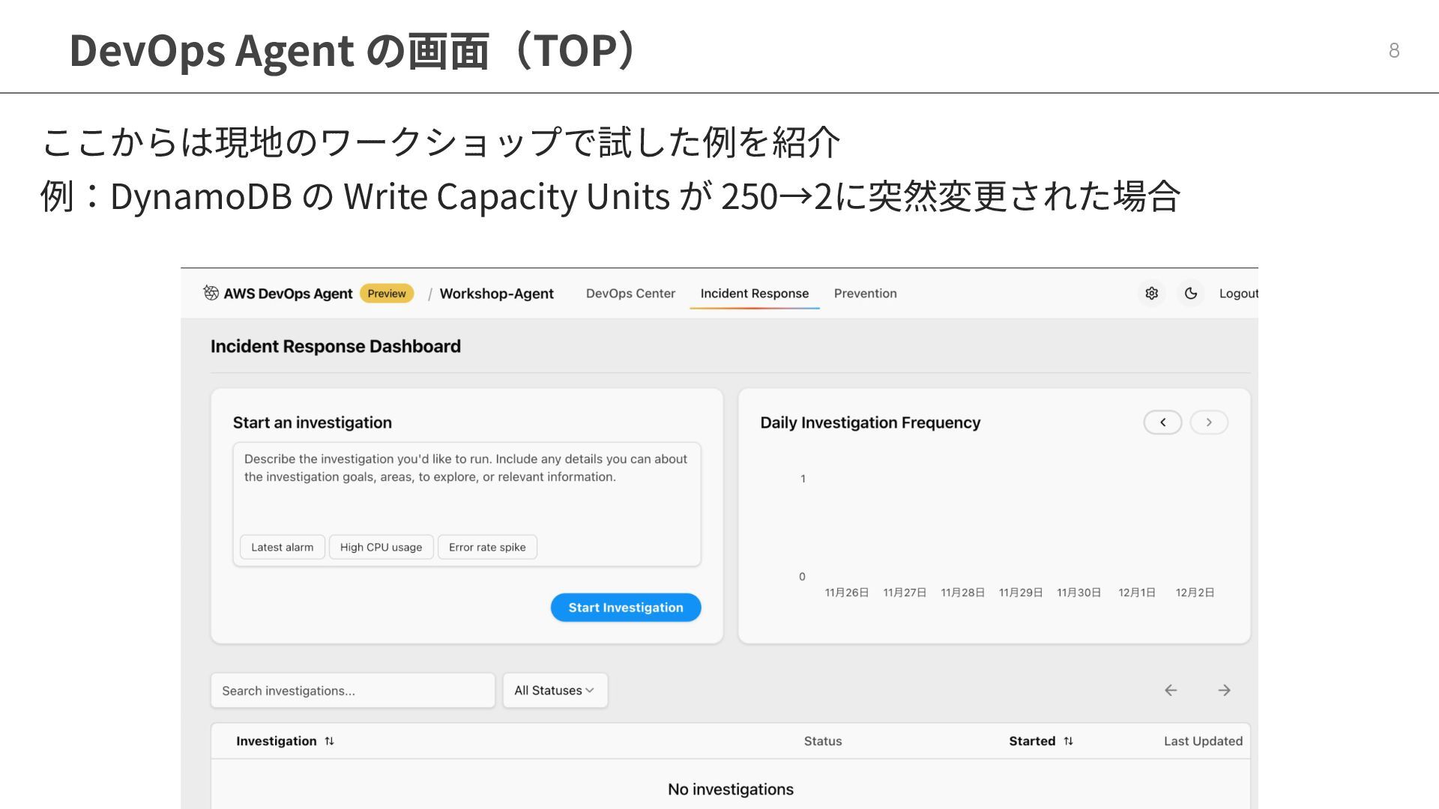Select the Error rate spike chip
Image resolution: width=1439 pixels, height=809 pixels.
487,548
